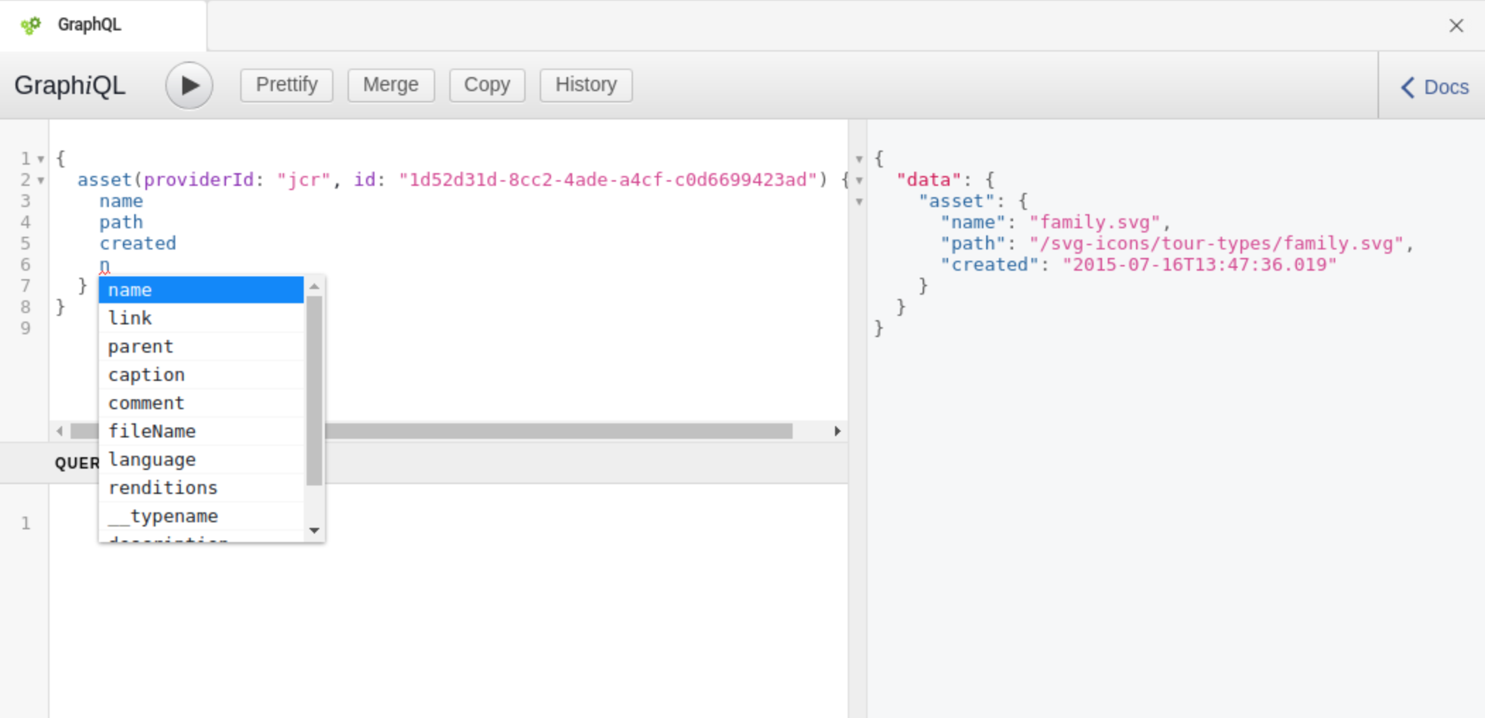1485x718 pixels.
Task: Choose 'renditions' from autocomplete list
Action: tap(201, 488)
